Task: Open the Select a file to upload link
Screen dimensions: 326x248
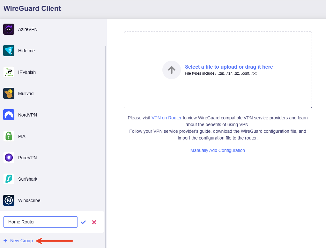Action: (x=229, y=67)
